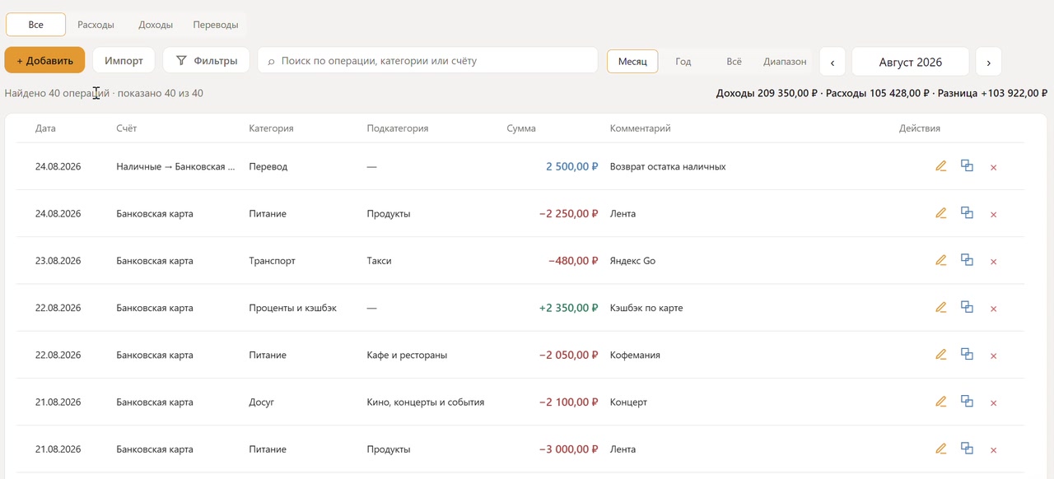Image resolution: width=1054 pixels, height=479 pixels.
Task: Go to the next month
Action: coord(988,62)
